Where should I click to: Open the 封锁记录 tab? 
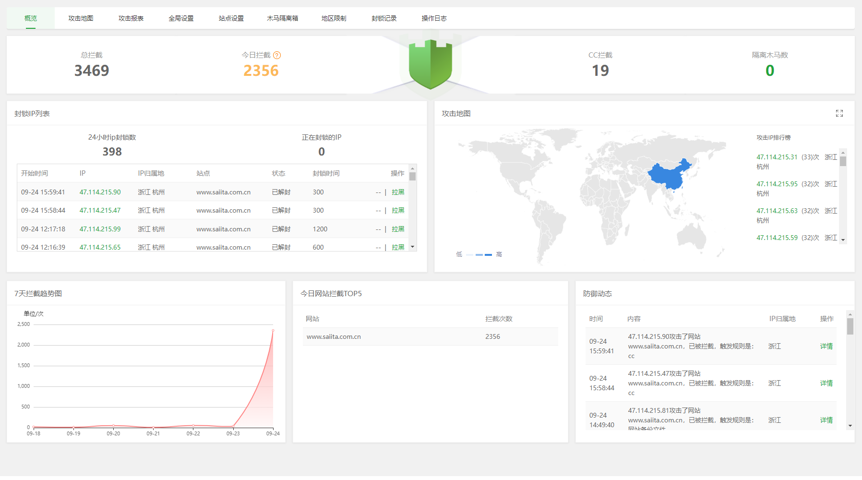click(x=384, y=18)
